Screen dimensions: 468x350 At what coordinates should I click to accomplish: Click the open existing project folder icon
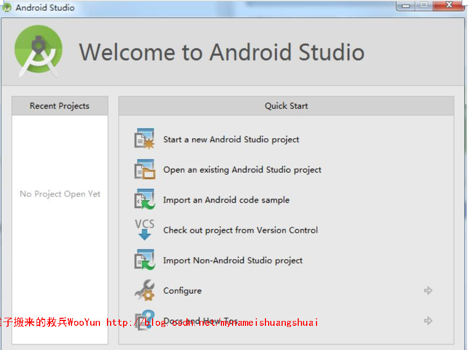[x=145, y=169]
